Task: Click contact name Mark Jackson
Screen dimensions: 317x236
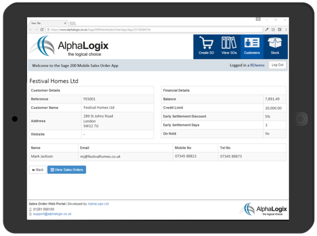Action: (x=42, y=156)
